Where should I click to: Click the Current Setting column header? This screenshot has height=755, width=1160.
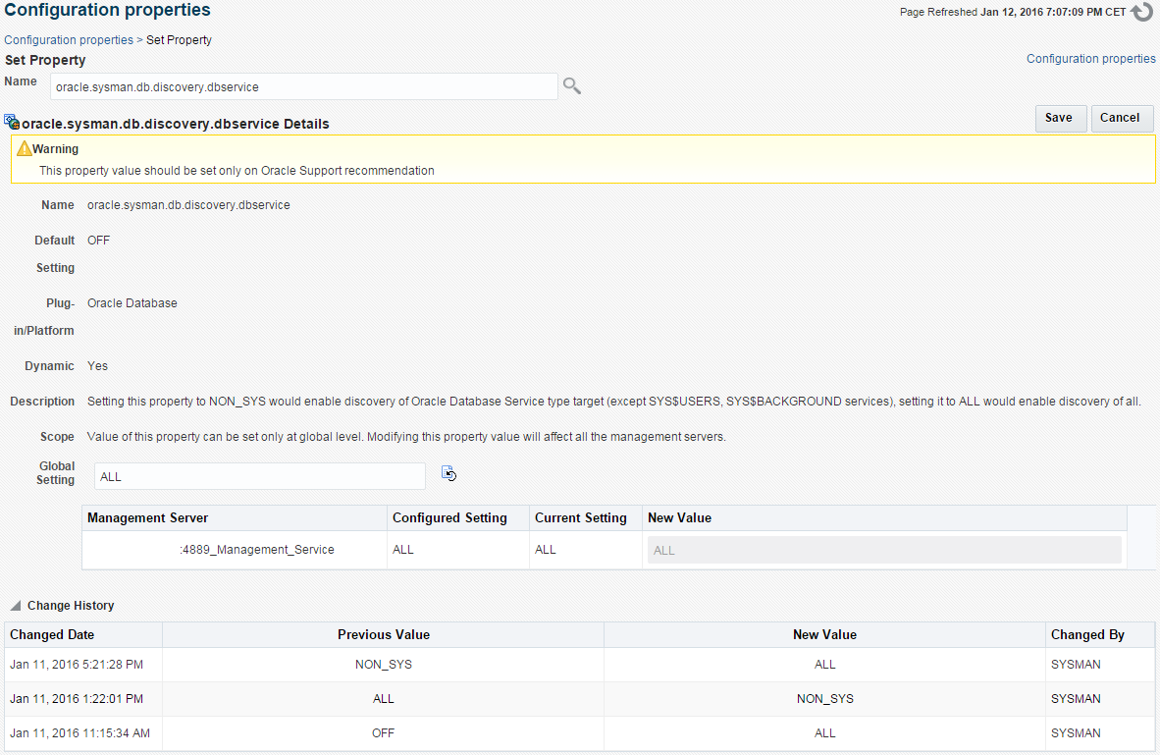pyautogui.click(x=585, y=518)
